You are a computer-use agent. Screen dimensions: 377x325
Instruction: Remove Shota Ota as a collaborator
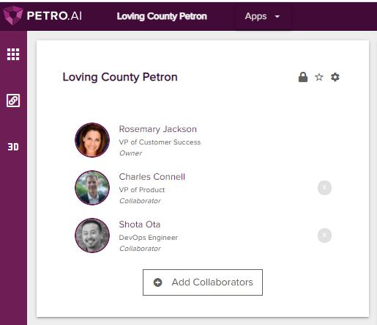pos(324,235)
